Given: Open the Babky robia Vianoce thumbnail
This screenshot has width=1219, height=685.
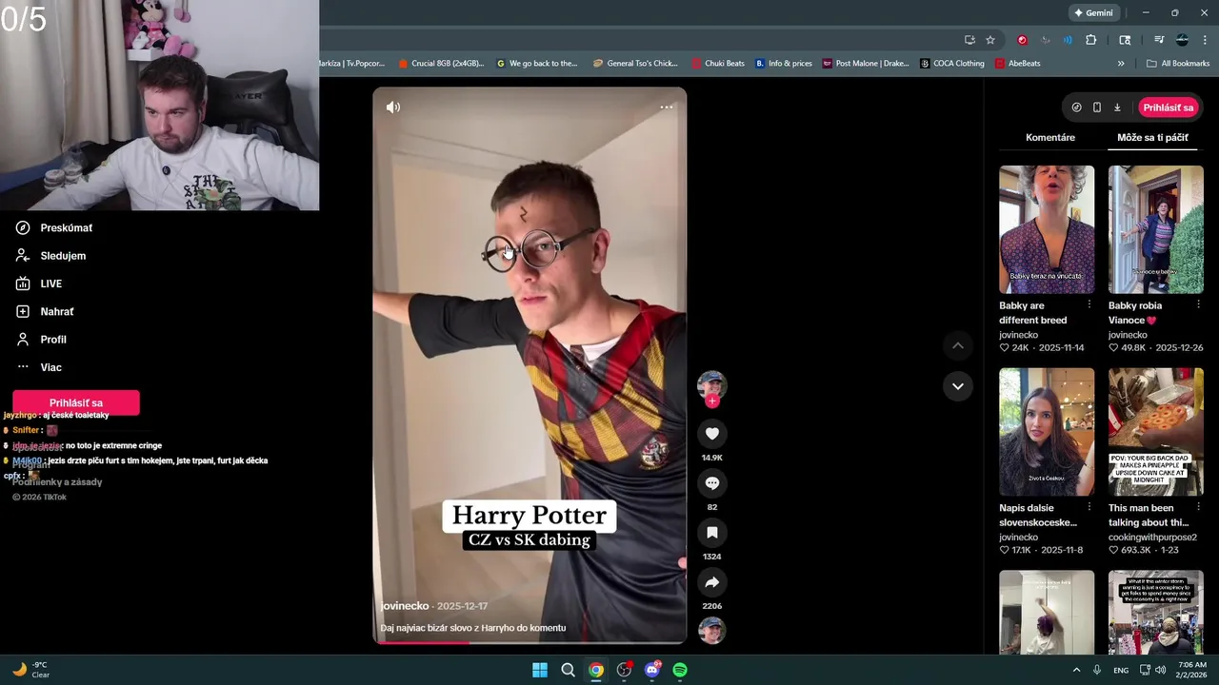Looking at the screenshot, I should click(1156, 229).
